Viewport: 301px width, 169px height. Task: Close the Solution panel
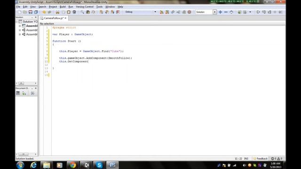click(36, 17)
